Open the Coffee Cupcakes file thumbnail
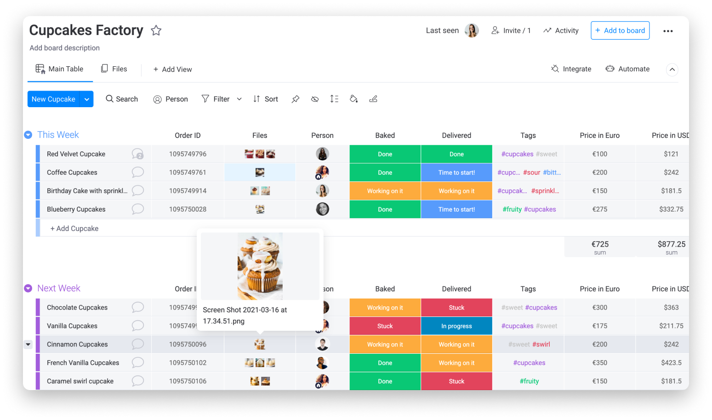Image resolution: width=712 pixels, height=420 pixels. tap(260, 173)
